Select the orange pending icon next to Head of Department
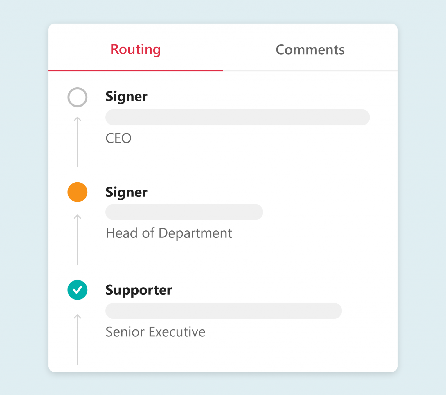446x395 pixels. coord(77,192)
